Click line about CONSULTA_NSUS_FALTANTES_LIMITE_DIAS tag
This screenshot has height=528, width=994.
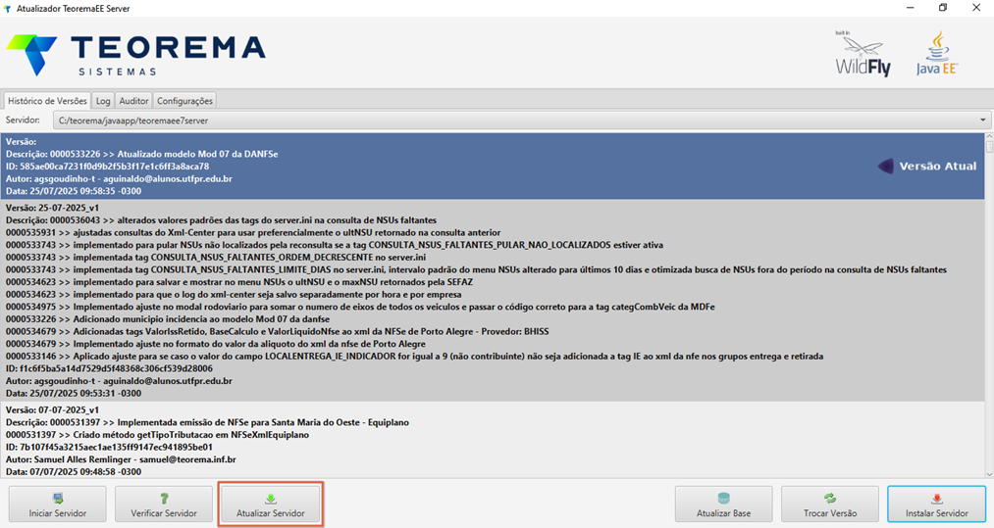[x=476, y=269]
